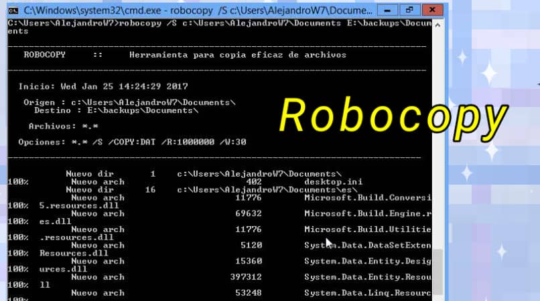Click the file size 5120
The height and width of the screenshot is (301, 540).
pyautogui.click(x=251, y=245)
